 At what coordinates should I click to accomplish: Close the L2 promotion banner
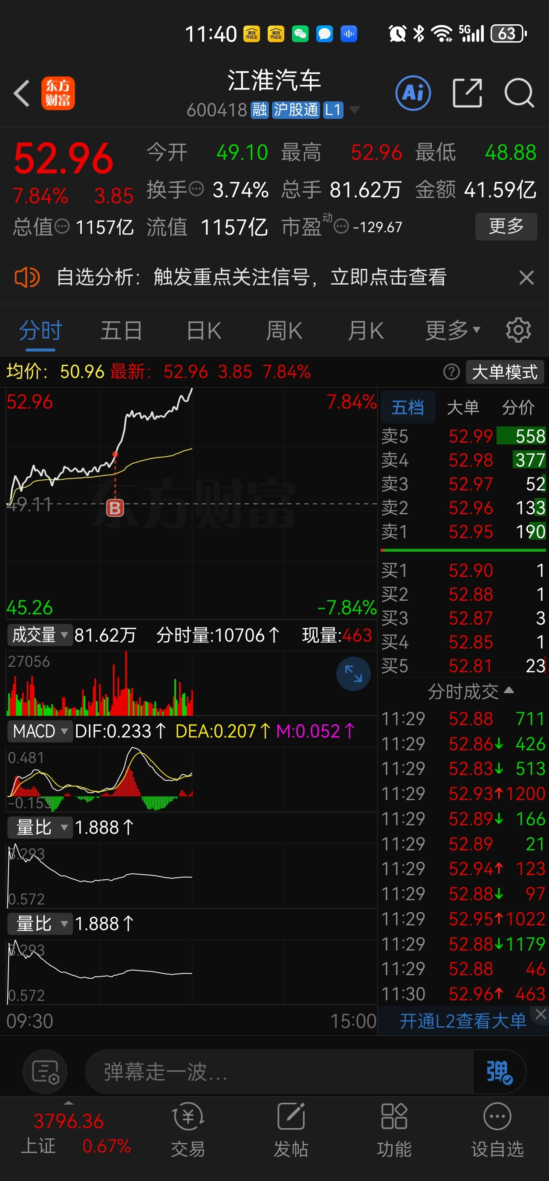540,1014
